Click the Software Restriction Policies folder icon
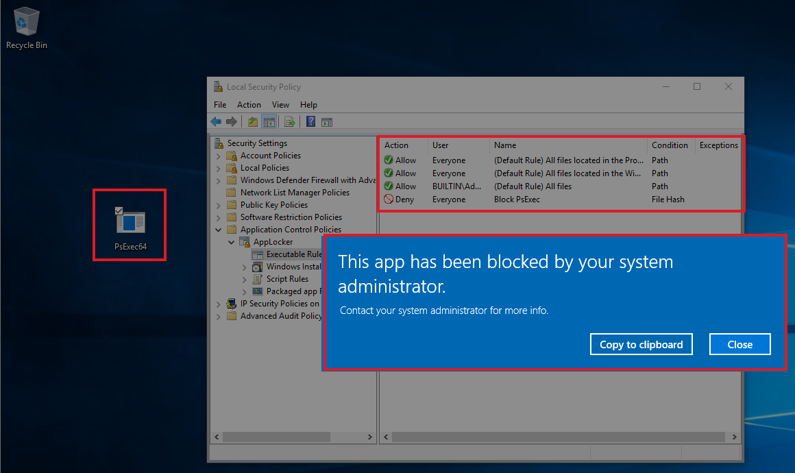Screen dimensions: 795x473 pyautogui.click(x=232, y=217)
